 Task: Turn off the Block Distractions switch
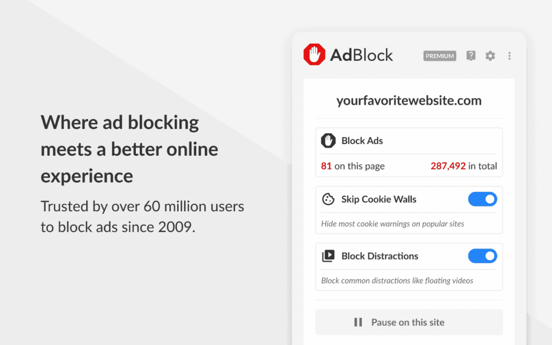click(x=482, y=256)
